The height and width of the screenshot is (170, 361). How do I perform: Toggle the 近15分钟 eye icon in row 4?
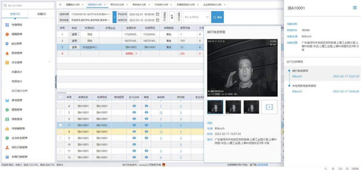coord(134,106)
